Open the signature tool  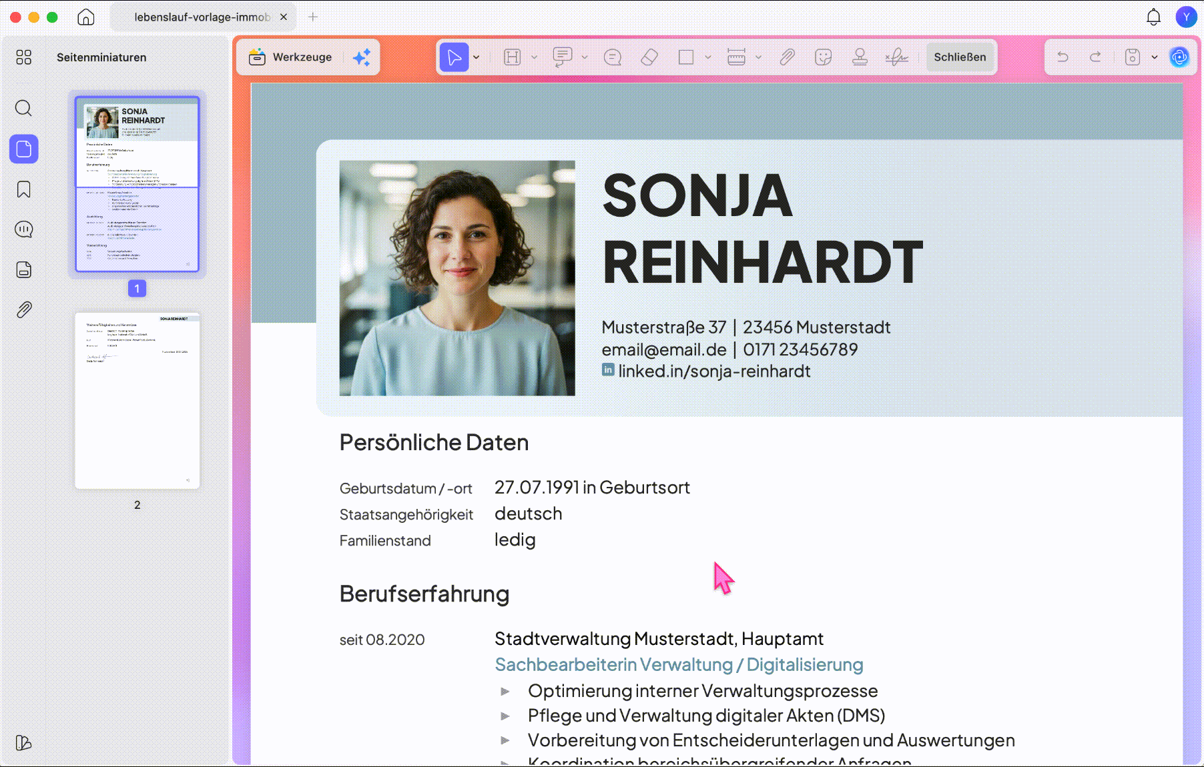coord(896,57)
